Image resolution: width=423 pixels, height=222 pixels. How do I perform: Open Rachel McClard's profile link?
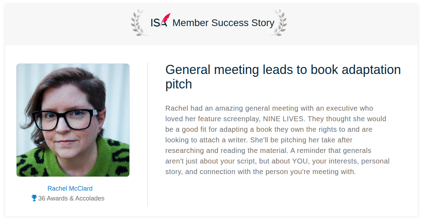(70, 189)
